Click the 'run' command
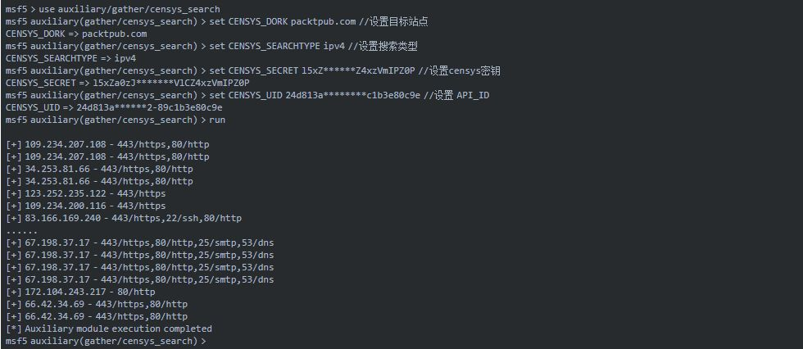 click(217, 120)
